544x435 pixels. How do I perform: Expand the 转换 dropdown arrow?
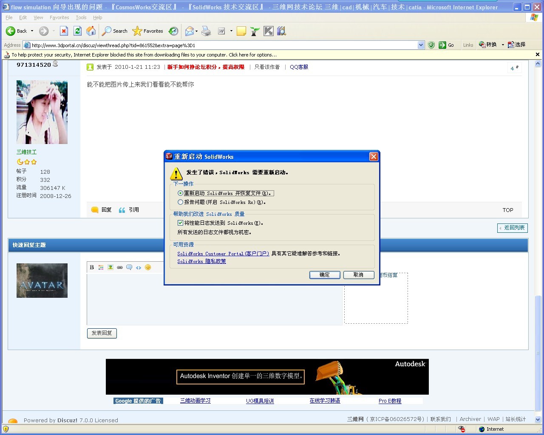pos(503,45)
